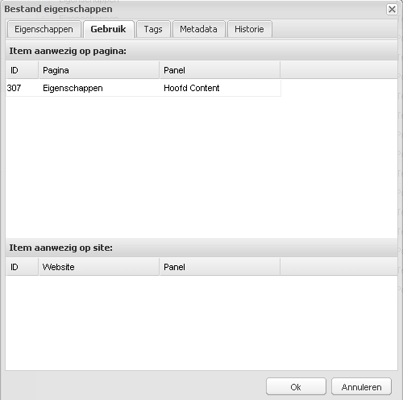Cancel with the Annuleren button

pos(361,386)
